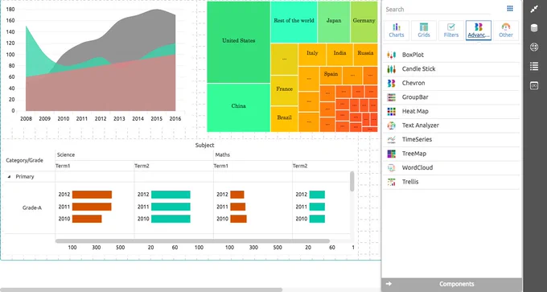Click the Text Analyzer list label
Viewport: 547px width, 292px height.
tap(421, 125)
